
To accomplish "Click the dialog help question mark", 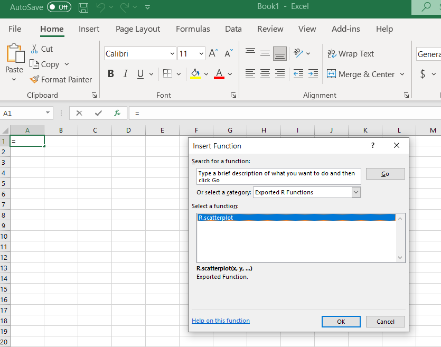I will pyautogui.click(x=373, y=145).
